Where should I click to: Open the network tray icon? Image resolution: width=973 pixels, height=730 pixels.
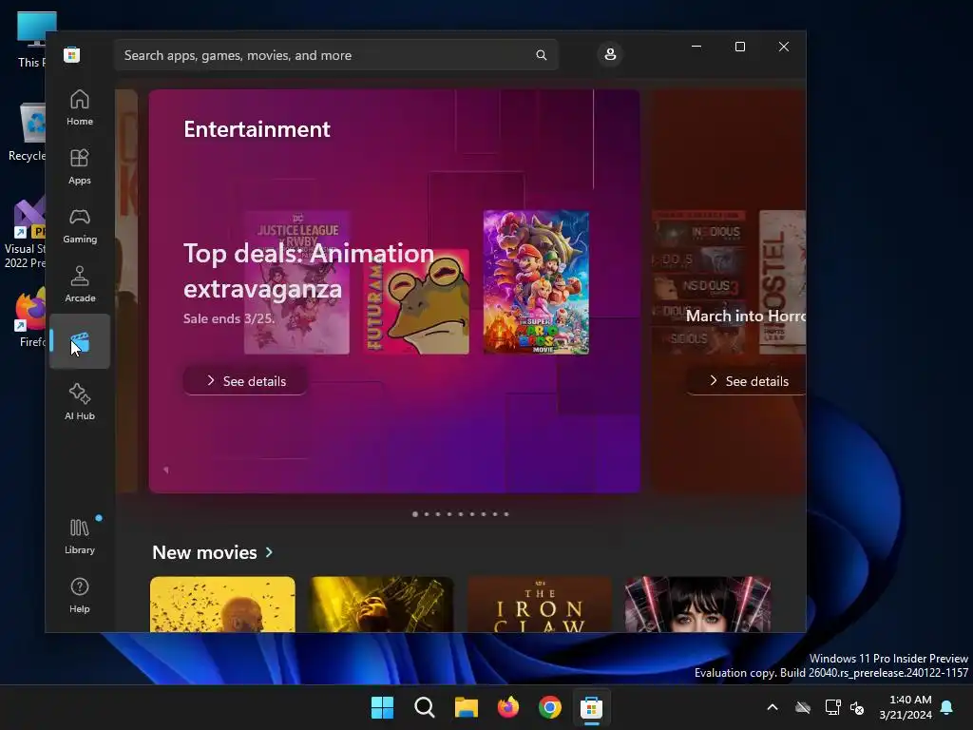832,707
